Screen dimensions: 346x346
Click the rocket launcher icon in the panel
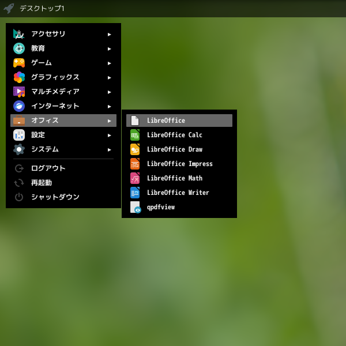(x=9, y=9)
